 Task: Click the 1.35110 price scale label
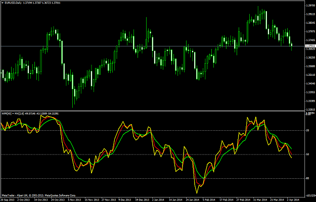pyautogui.click(x=310, y=75)
